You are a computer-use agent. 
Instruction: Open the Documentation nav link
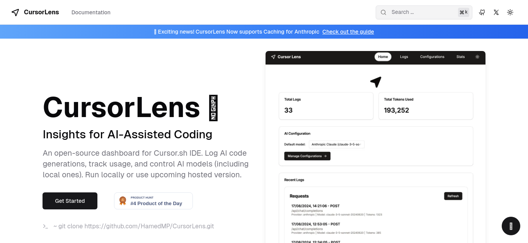pyautogui.click(x=91, y=12)
